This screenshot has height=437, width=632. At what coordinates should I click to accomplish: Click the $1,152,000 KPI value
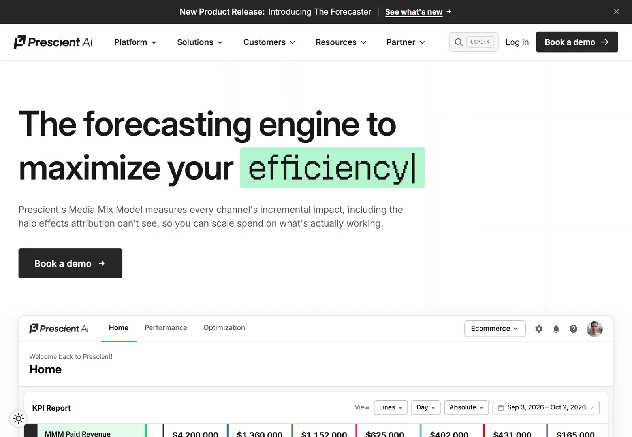tap(324, 433)
